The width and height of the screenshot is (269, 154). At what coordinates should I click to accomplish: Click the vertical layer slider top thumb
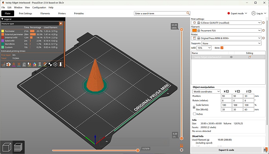182,30
